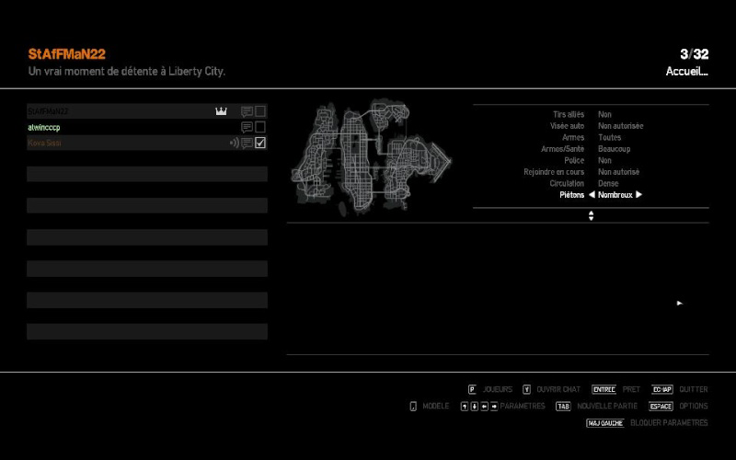Select the Armes/Santé setting
This screenshot has width=736, height=460.
(x=562, y=149)
